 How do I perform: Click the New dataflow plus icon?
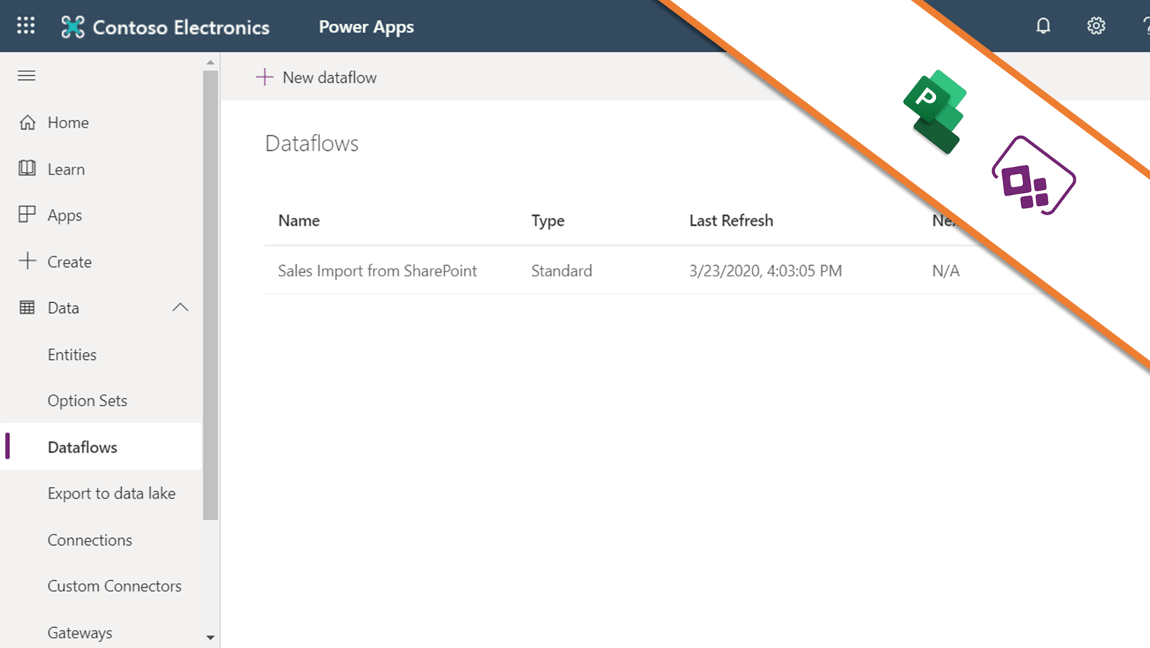pos(264,77)
